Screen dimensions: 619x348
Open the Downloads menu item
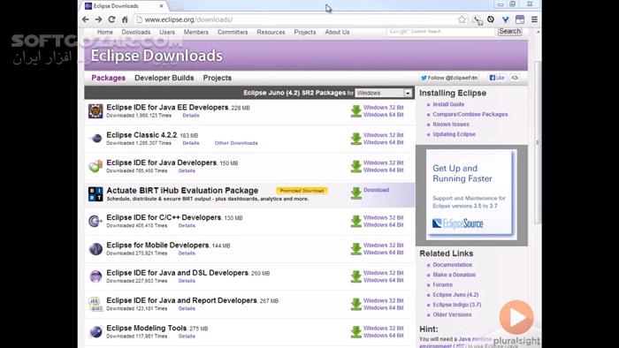[136, 32]
